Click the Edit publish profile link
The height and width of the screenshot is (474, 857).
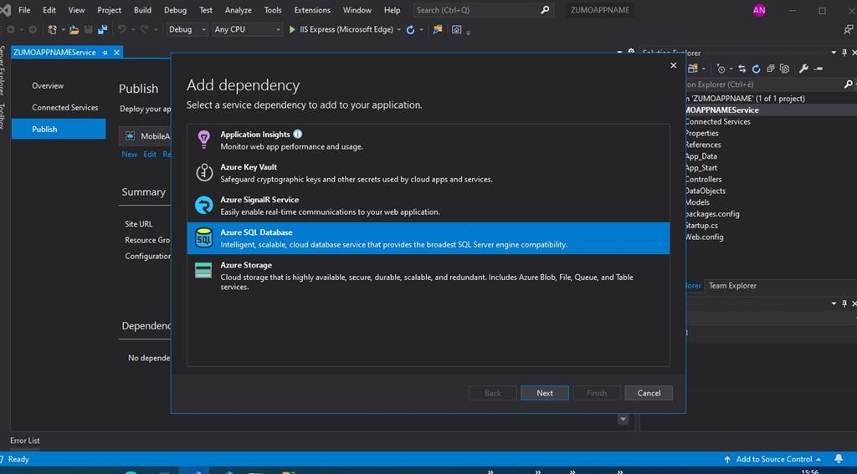[150, 155]
